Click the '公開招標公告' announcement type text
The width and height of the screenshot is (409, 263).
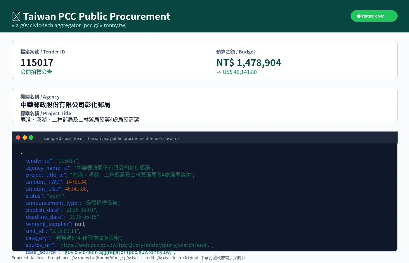[x=36, y=72]
